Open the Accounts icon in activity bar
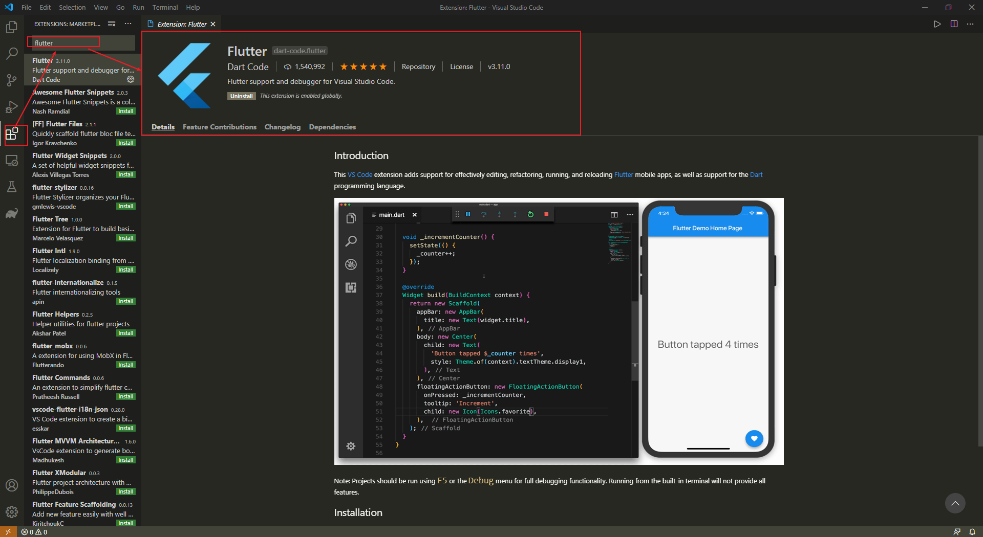Screen dimensions: 983x537 click(12, 485)
